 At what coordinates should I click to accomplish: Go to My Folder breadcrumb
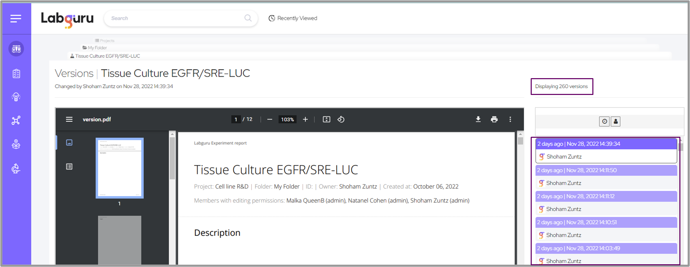(97, 48)
